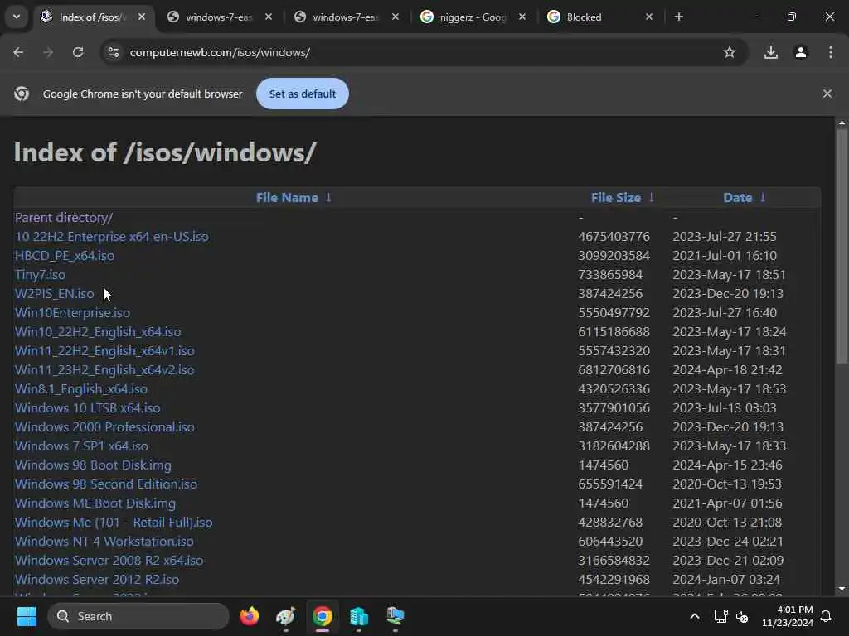The width and height of the screenshot is (849, 636).
Task: Download Windows 7 SP1 x64.iso
Action: [x=81, y=446]
